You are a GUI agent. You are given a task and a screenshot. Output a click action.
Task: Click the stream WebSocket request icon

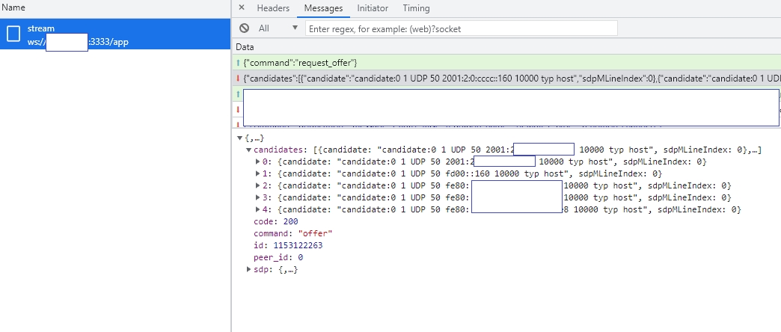click(13, 34)
